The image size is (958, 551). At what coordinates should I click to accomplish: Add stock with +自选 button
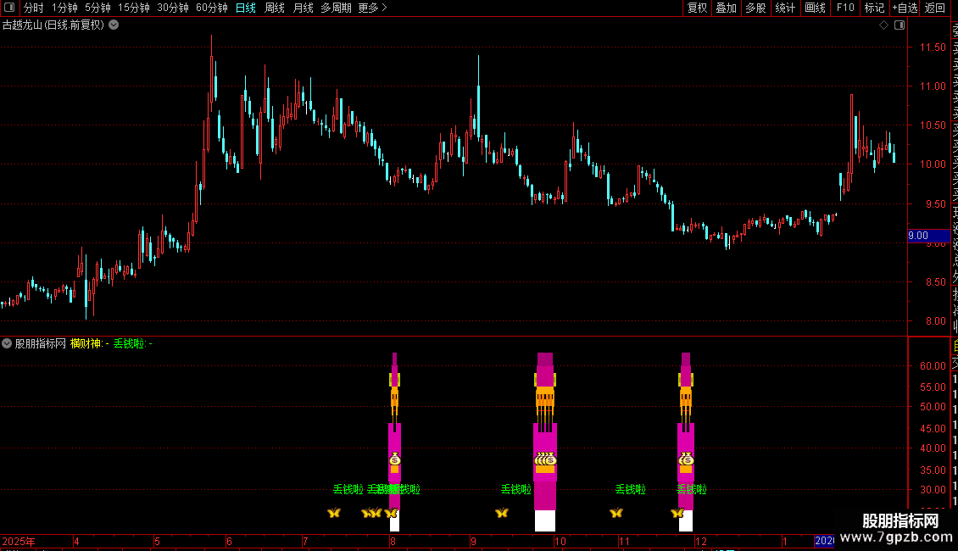pyautogui.click(x=905, y=8)
